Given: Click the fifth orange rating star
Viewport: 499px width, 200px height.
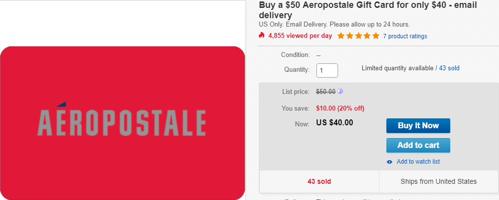Looking at the screenshot, I should pyautogui.click(x=376, y=35).
